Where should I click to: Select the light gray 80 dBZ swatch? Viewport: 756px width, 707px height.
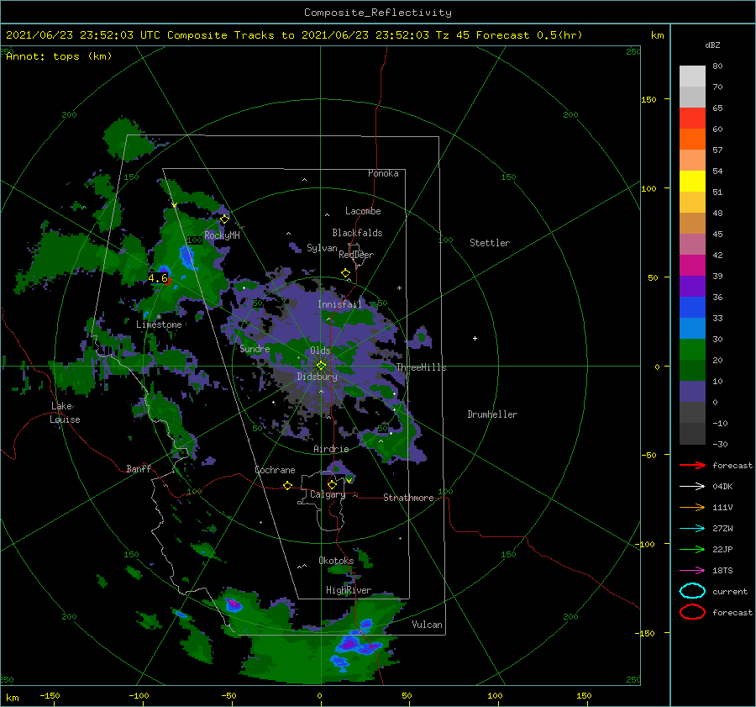[x=692, y=76]
